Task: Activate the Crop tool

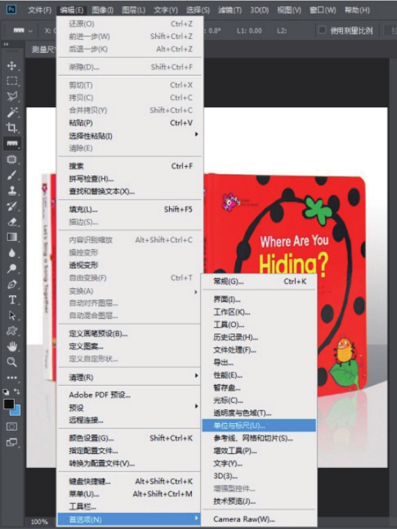Action: click(x=12, y=128)
